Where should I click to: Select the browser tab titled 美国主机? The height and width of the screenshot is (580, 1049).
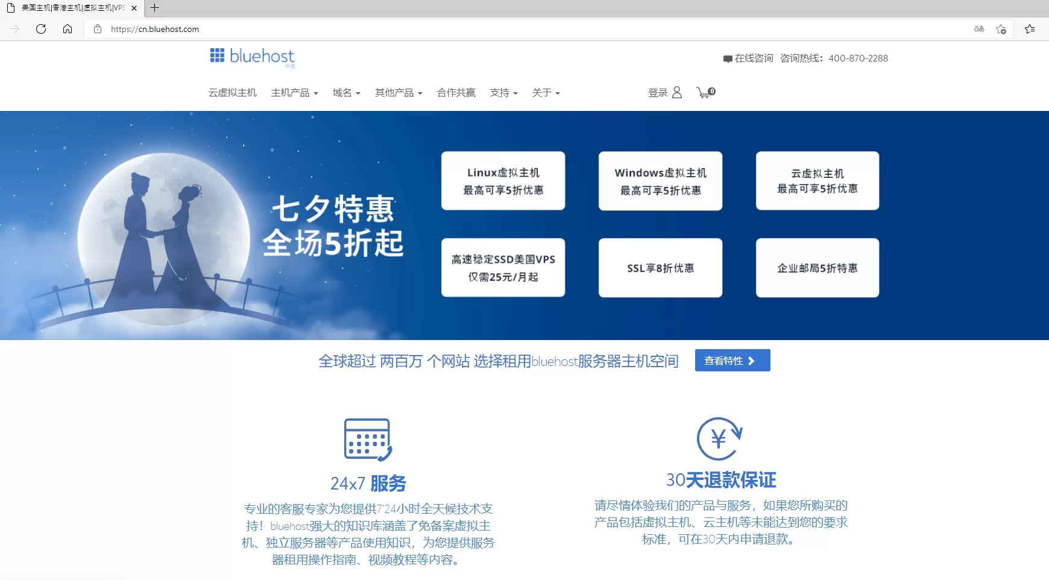tap(72, 8)
